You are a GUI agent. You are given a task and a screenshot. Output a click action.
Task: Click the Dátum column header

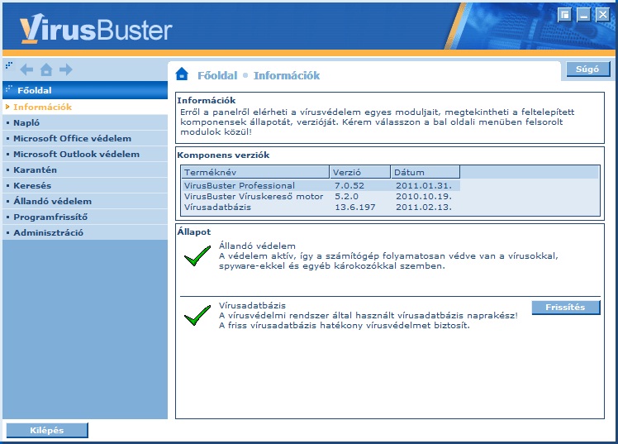click(425, 172)
